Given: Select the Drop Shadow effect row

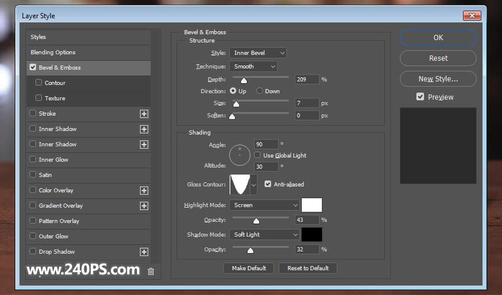Looking at the screenshot, I should pyautogui.click(x=89, y=252).
